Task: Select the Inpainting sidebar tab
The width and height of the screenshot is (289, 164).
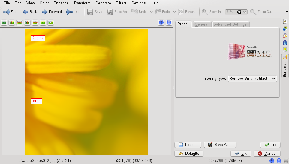Action: coord(285,66)
